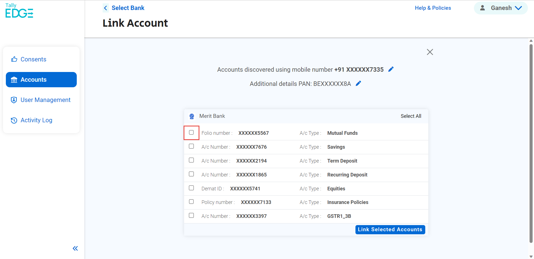Screen dimensions: 534x259
Task: Click the edit pencil next to PAN
Action: pyautogui.click(x=359, y=83)
